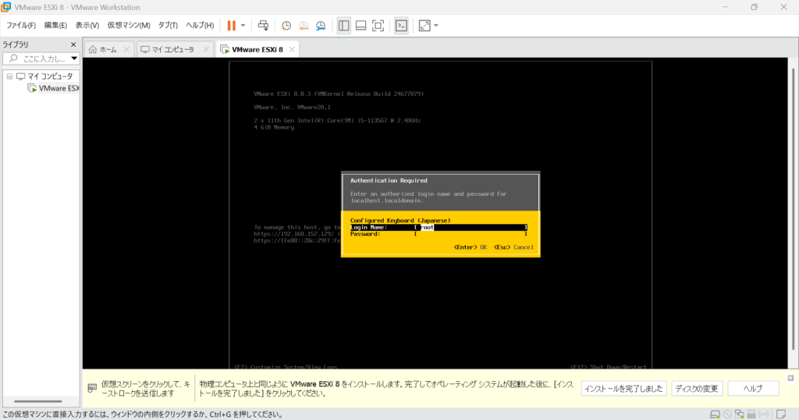Click the revert to snapshot icon
This screenshot has width=799, height=420.
[304, 26]
